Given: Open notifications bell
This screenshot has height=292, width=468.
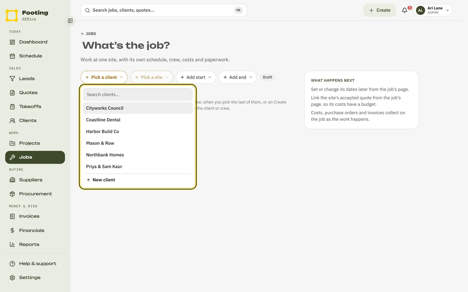Looking at the screenshot, I should tap(405, 10).
